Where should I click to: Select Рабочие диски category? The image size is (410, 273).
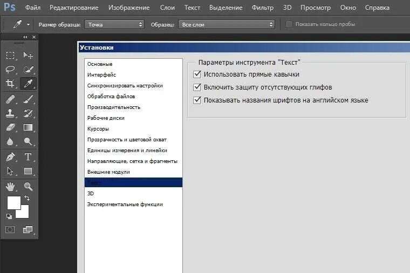pos(133,118)
